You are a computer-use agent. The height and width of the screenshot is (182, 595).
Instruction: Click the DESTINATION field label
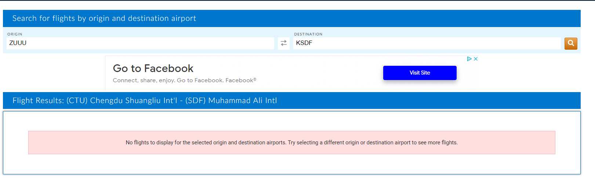pyautogui.click(x=308, y=34)
